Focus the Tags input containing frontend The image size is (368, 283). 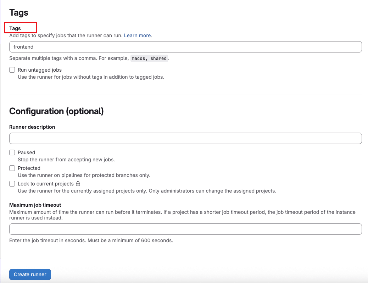point(185,47)
